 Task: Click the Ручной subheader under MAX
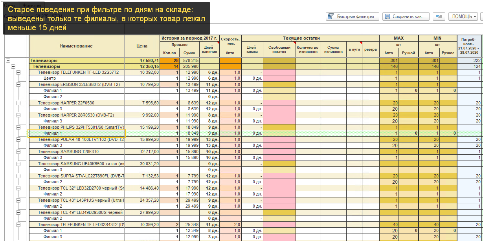click(409, 53)
